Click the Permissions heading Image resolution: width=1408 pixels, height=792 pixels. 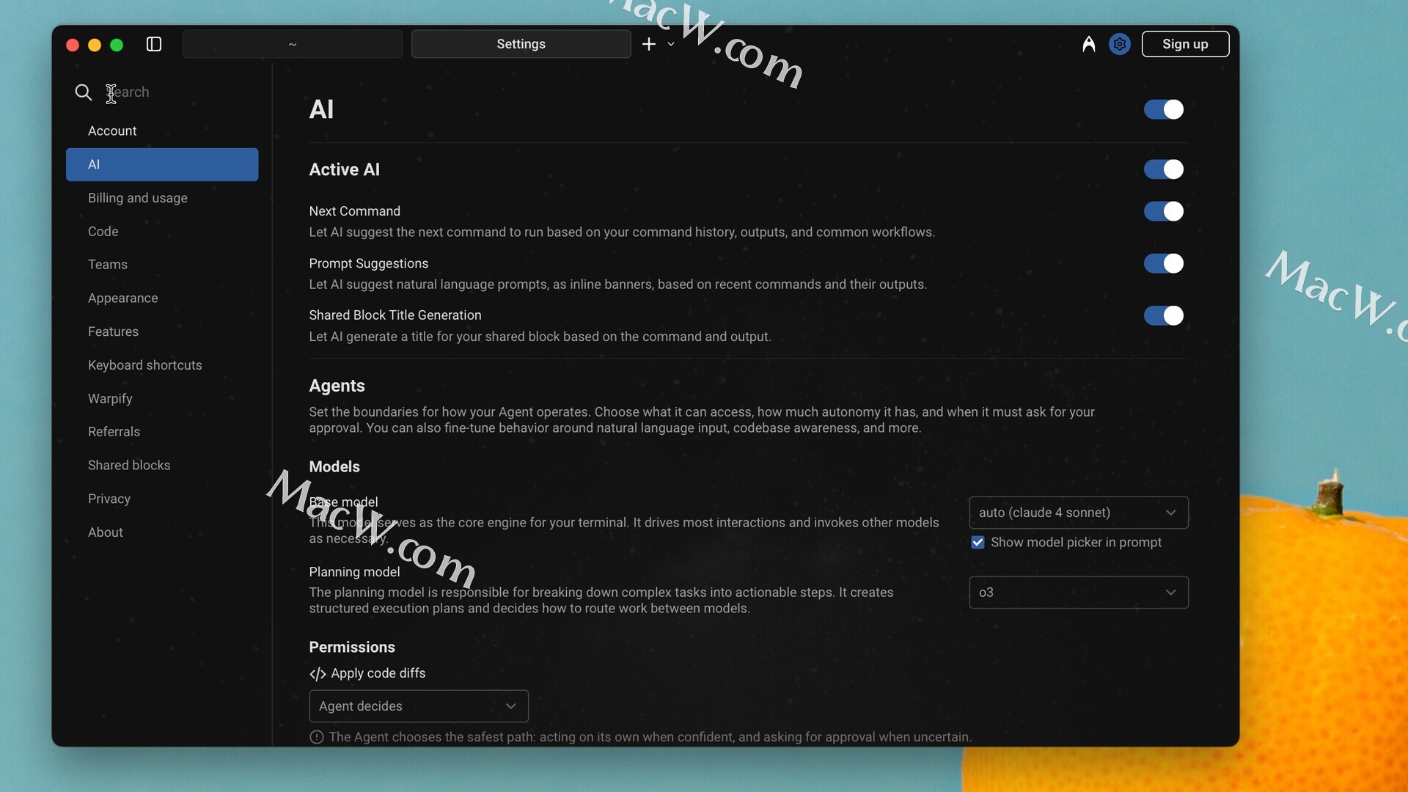point(352,648)
